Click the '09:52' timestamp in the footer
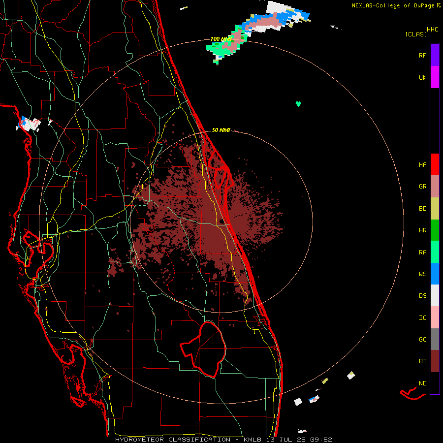Image resolution: width=443 pixels, height=443 pixels. click(320, 440)
